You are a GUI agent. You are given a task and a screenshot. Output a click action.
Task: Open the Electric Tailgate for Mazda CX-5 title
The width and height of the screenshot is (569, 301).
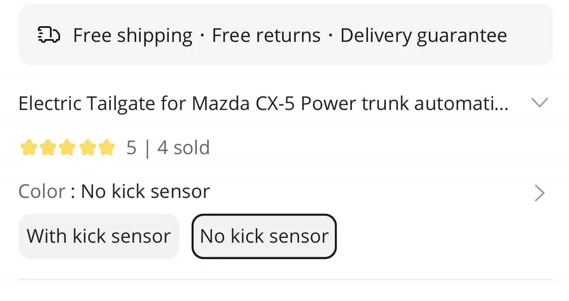pos(263,104)
